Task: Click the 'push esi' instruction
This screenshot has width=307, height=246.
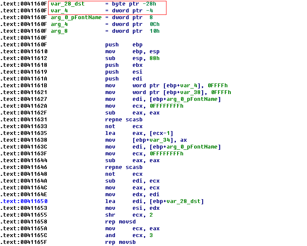Action: point(124,72)
